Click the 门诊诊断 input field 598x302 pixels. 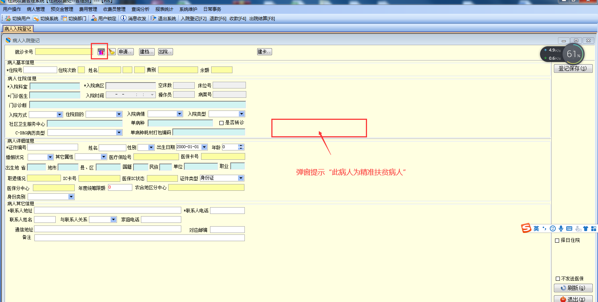tap(138, 105)
